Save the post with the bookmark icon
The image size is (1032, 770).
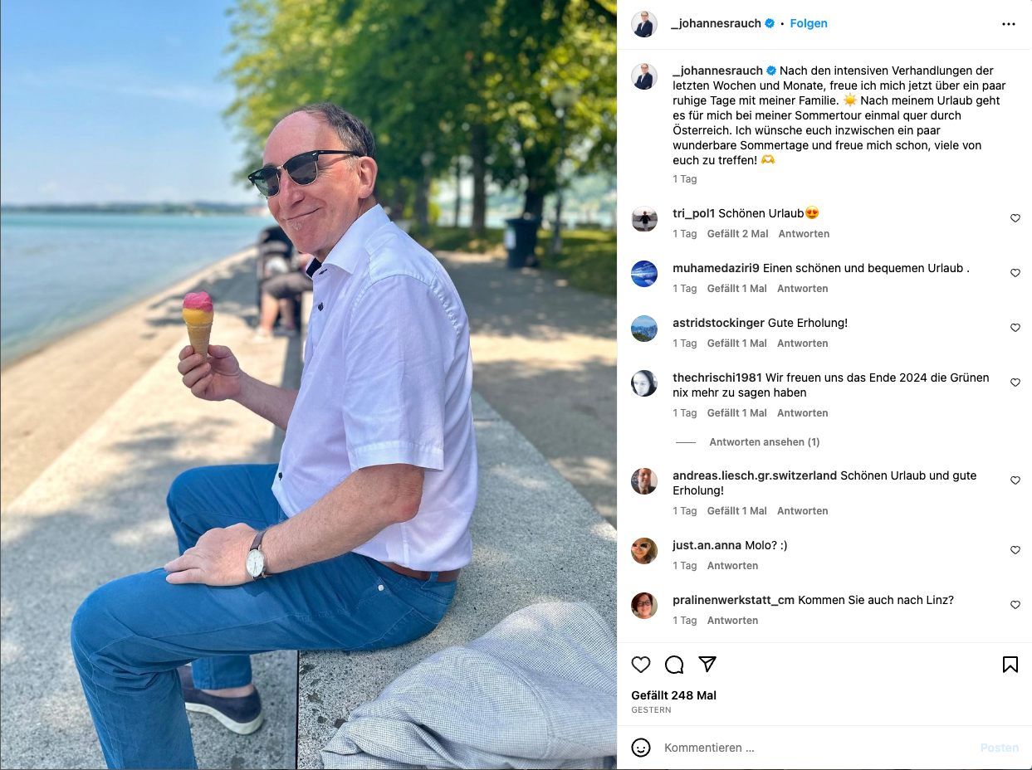pyautogui.click(x=1010, y=665)
